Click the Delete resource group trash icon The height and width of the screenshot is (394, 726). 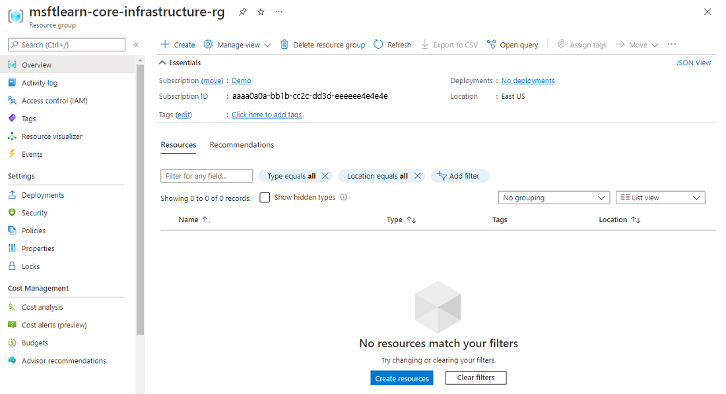coord(284,44)
